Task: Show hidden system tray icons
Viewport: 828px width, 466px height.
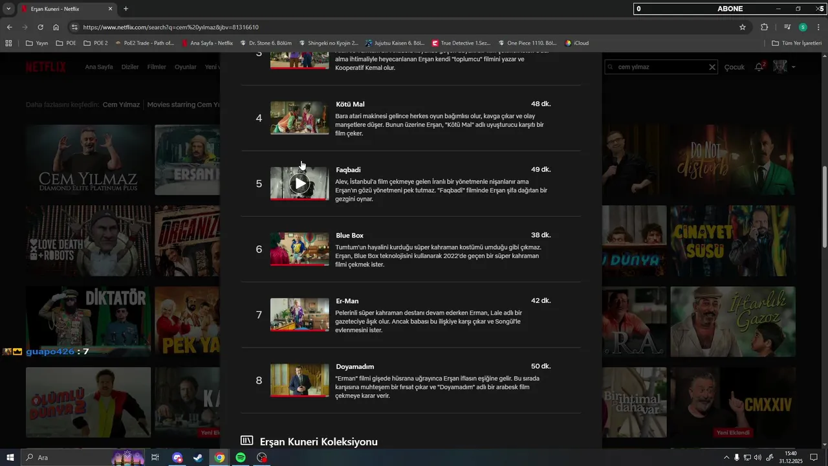Action: pyautogui.click(x=726, y=458)
